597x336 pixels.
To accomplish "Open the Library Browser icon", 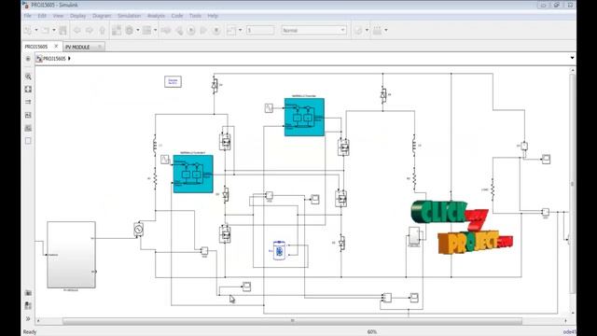I will [x=117, y=30].
